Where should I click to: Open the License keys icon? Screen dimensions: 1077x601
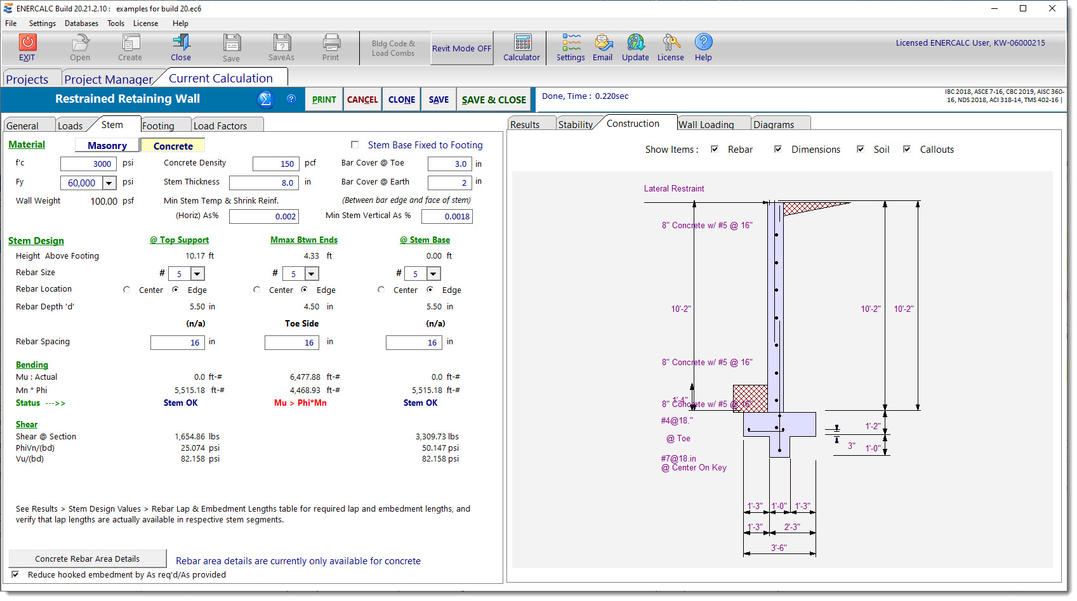[670, 43]
